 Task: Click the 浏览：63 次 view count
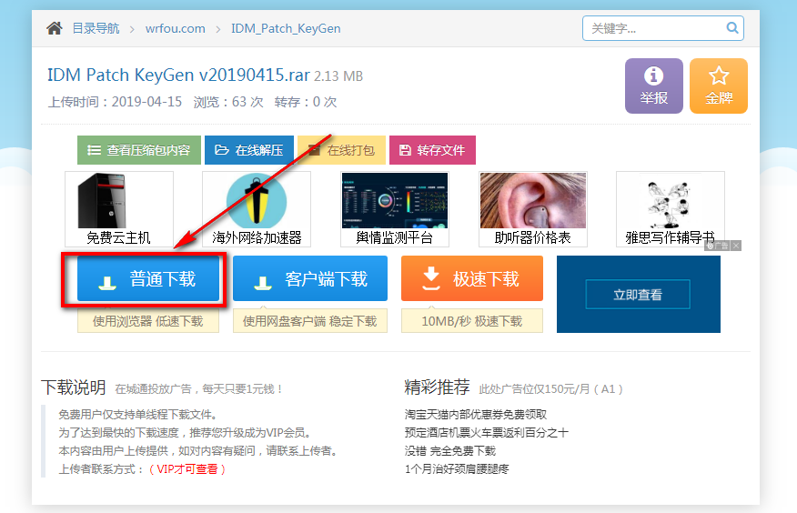[228, 102]
